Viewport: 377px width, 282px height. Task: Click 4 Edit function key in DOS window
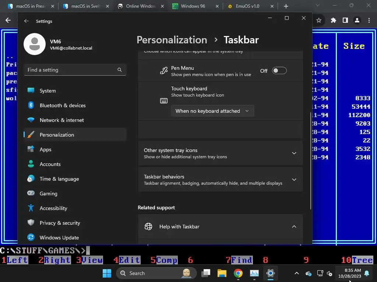(x=127, y=260)
